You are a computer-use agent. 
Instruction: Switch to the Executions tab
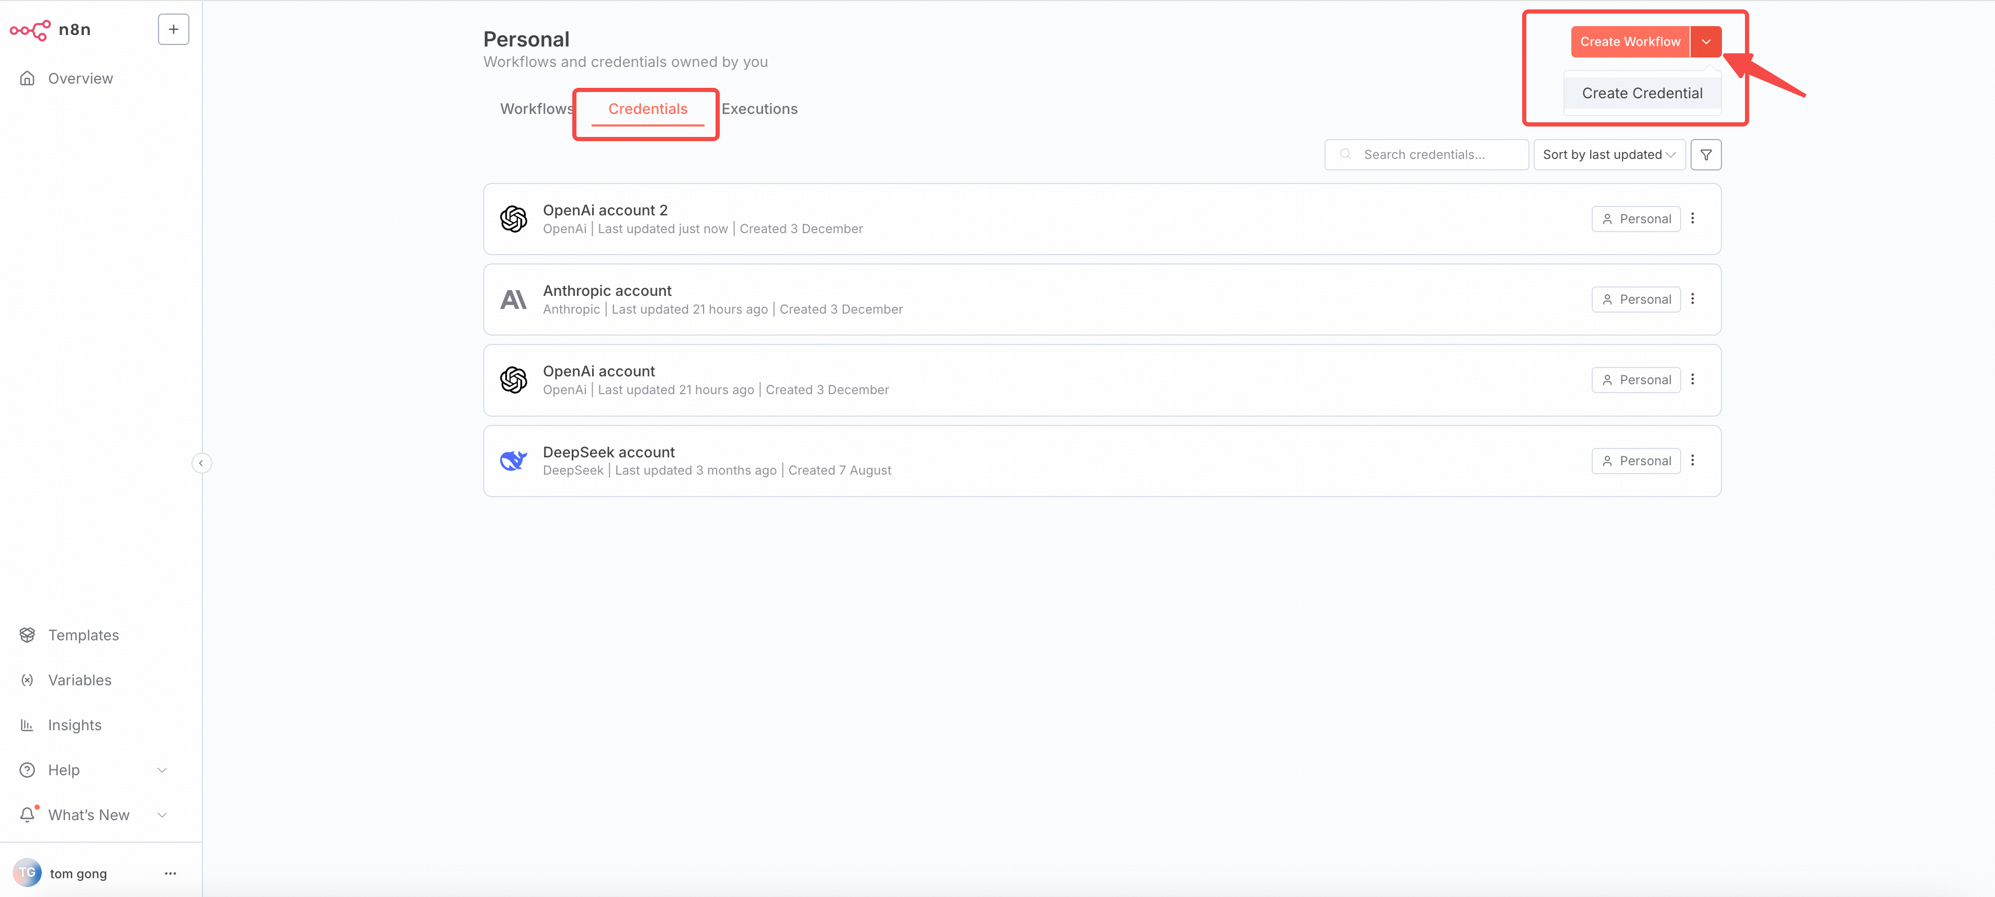coord(759,109)
